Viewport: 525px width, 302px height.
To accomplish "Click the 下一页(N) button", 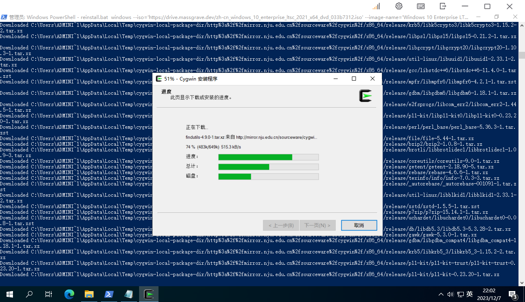I will [317, 225].
